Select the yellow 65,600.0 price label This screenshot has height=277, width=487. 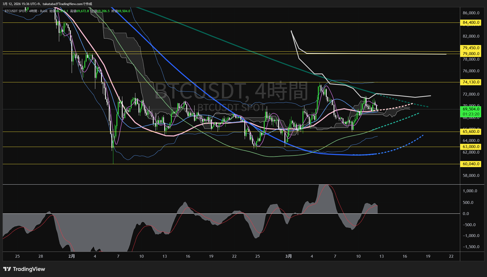point(471,132)
